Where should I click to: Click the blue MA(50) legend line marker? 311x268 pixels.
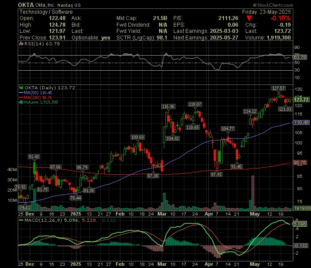(21, 93)
